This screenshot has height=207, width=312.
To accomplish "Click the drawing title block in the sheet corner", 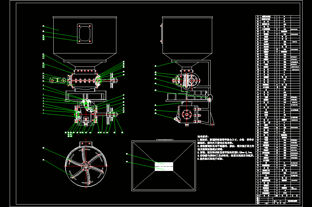I will click(278, 200).
